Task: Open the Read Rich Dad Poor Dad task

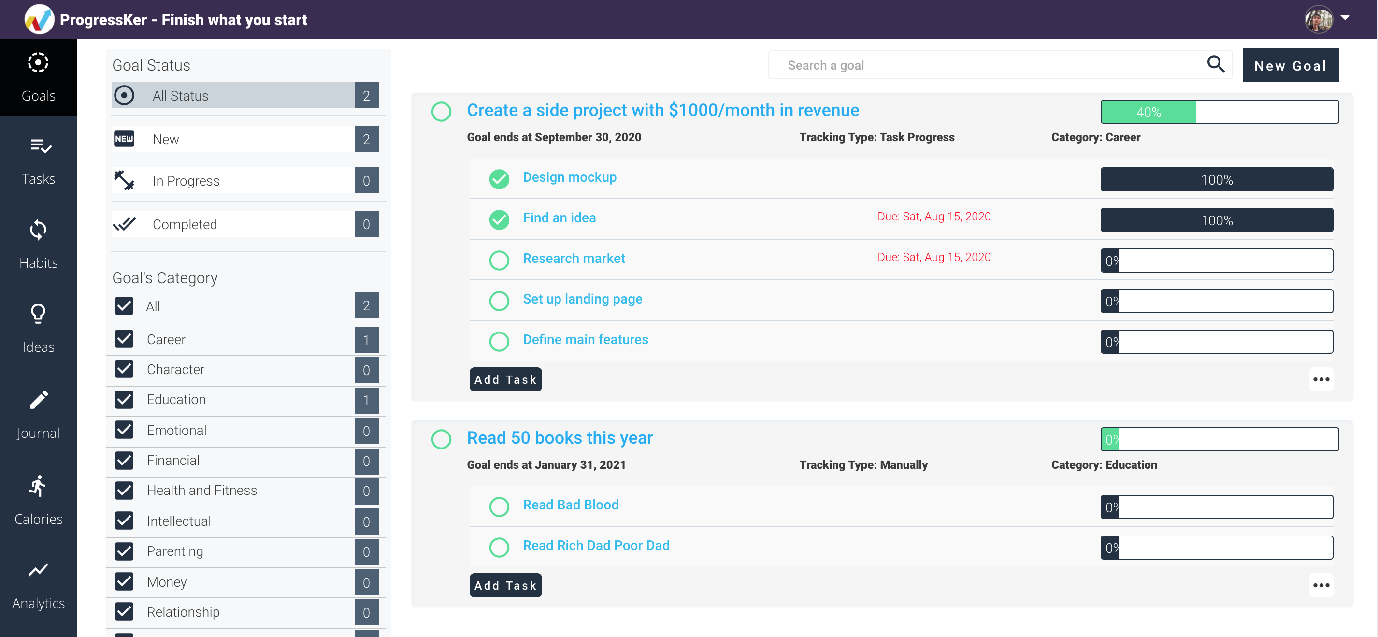Action: click(596, 545)
